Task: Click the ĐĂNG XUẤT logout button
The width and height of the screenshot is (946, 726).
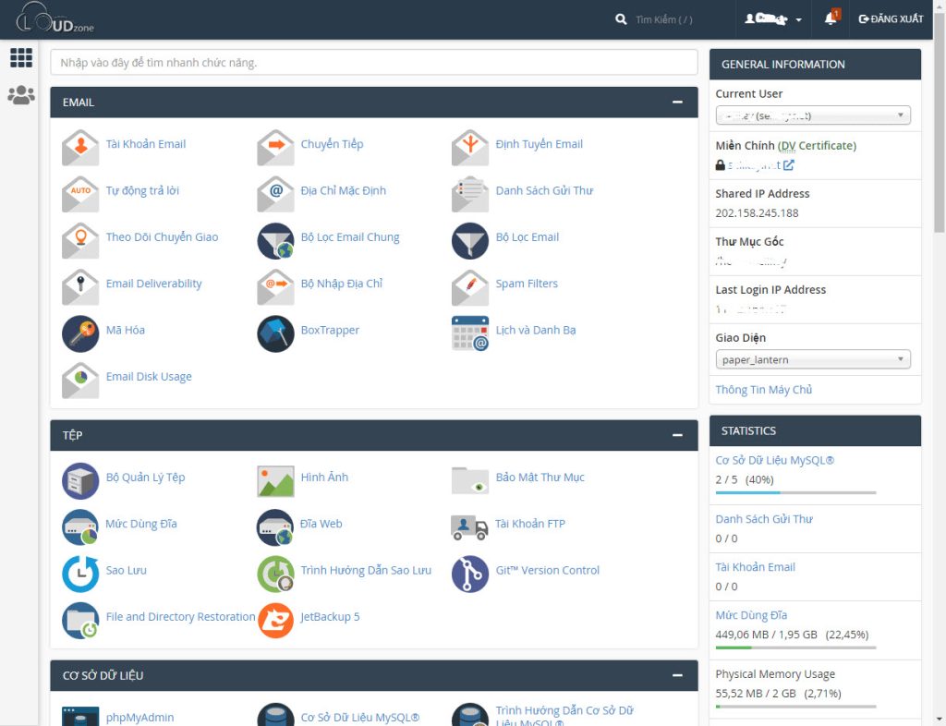Action: point(891,19)
